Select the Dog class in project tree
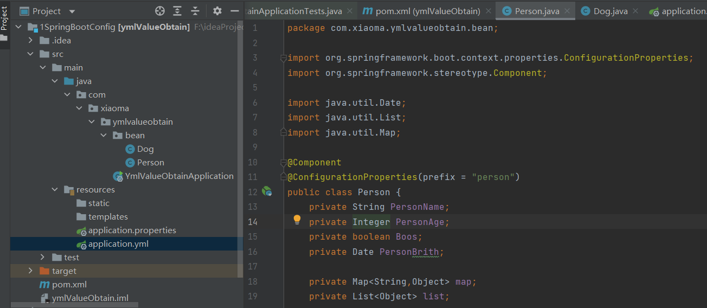 click(140, 149)
